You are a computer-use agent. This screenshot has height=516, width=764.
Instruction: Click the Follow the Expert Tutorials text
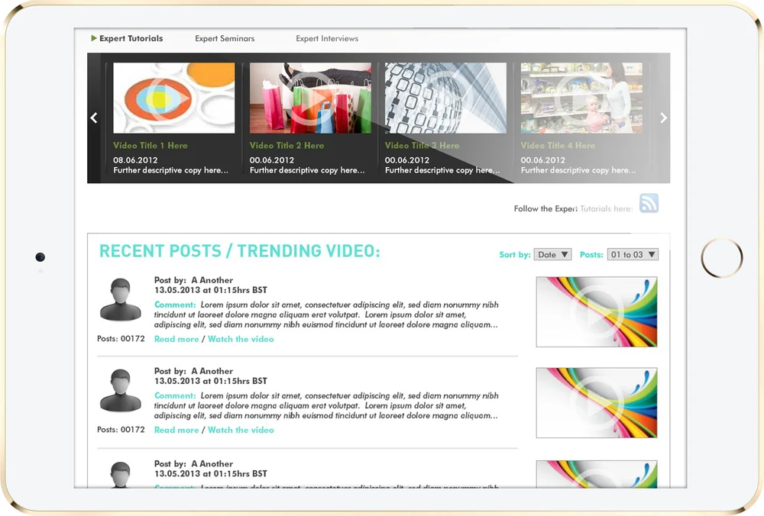(x=573, y=209)
